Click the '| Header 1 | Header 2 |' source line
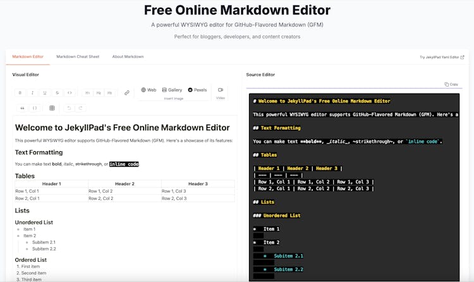The height and width of the screenshot is (282, 474). click(298, 168)
